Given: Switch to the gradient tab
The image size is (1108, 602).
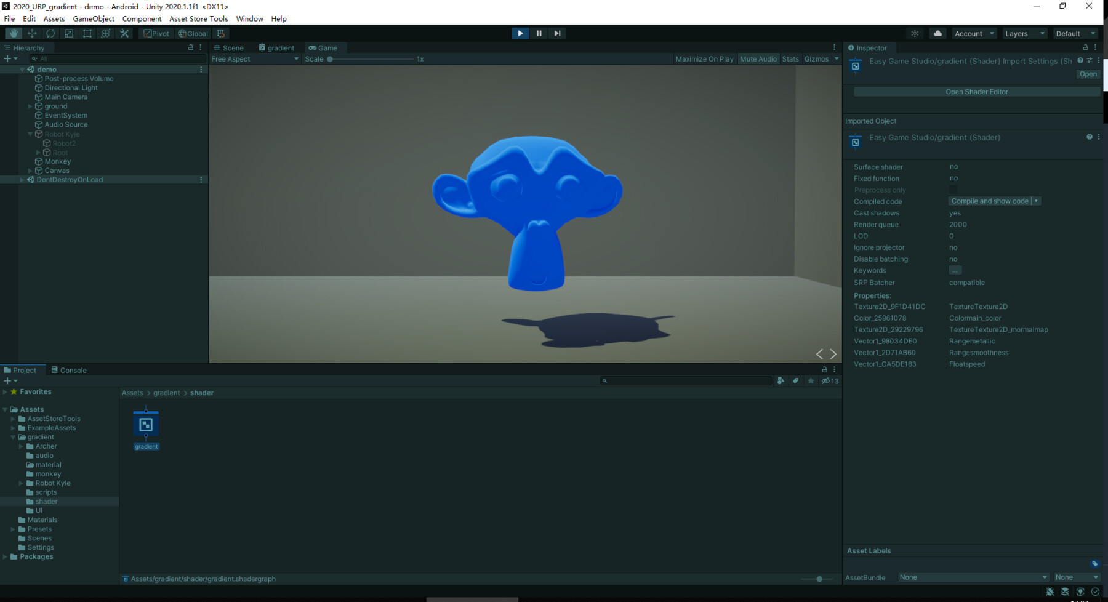Looking at the screenshot, I should 276,47.
